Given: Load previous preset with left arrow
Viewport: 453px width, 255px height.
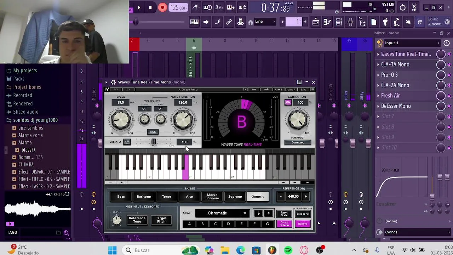Looking at the screenshot, I should point(254,90).
